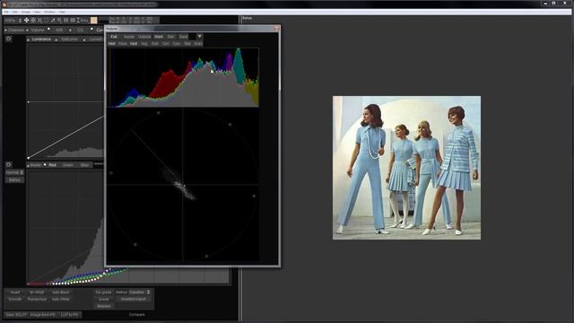574x323 pixels.
Task: Click the Compare button
Action: [136, 315]
